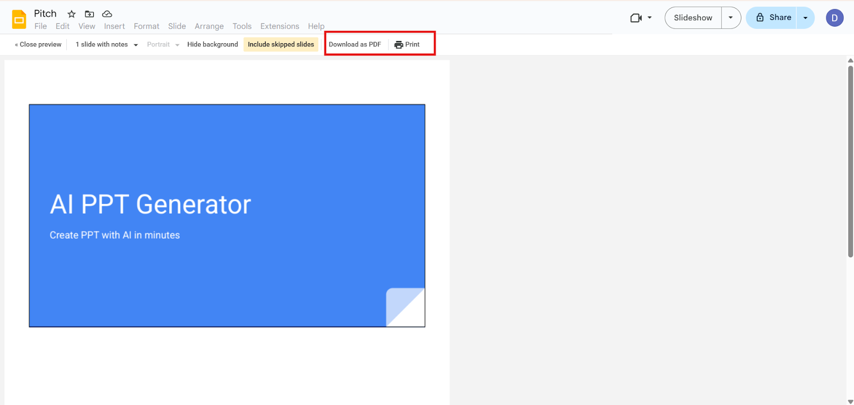Open the Insert menu
The width and height of the screenshot is (854, 405).
(114, 26)
